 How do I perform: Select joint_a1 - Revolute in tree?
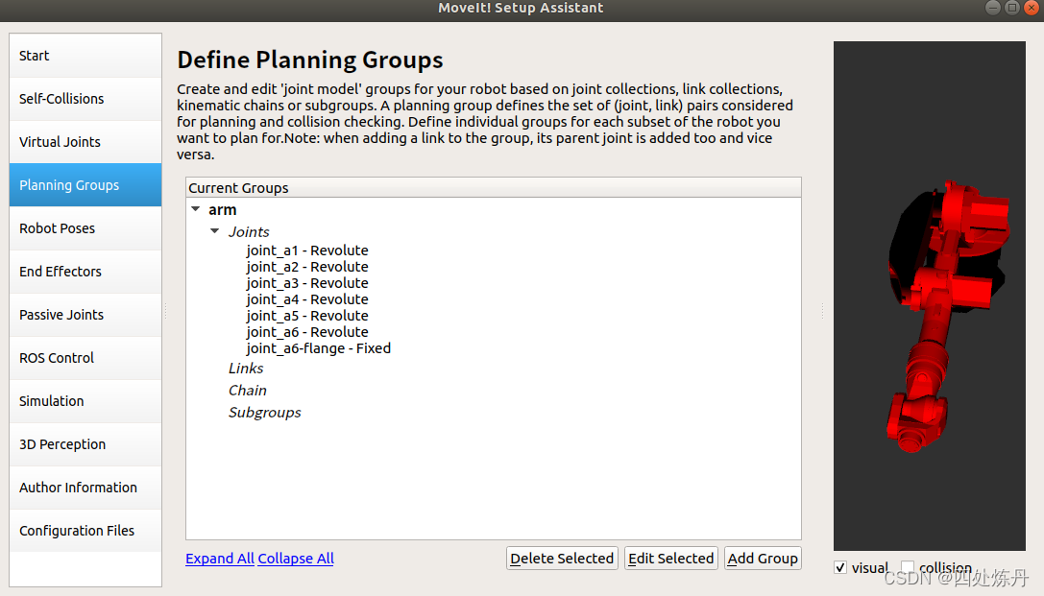(x=307, y=250)
